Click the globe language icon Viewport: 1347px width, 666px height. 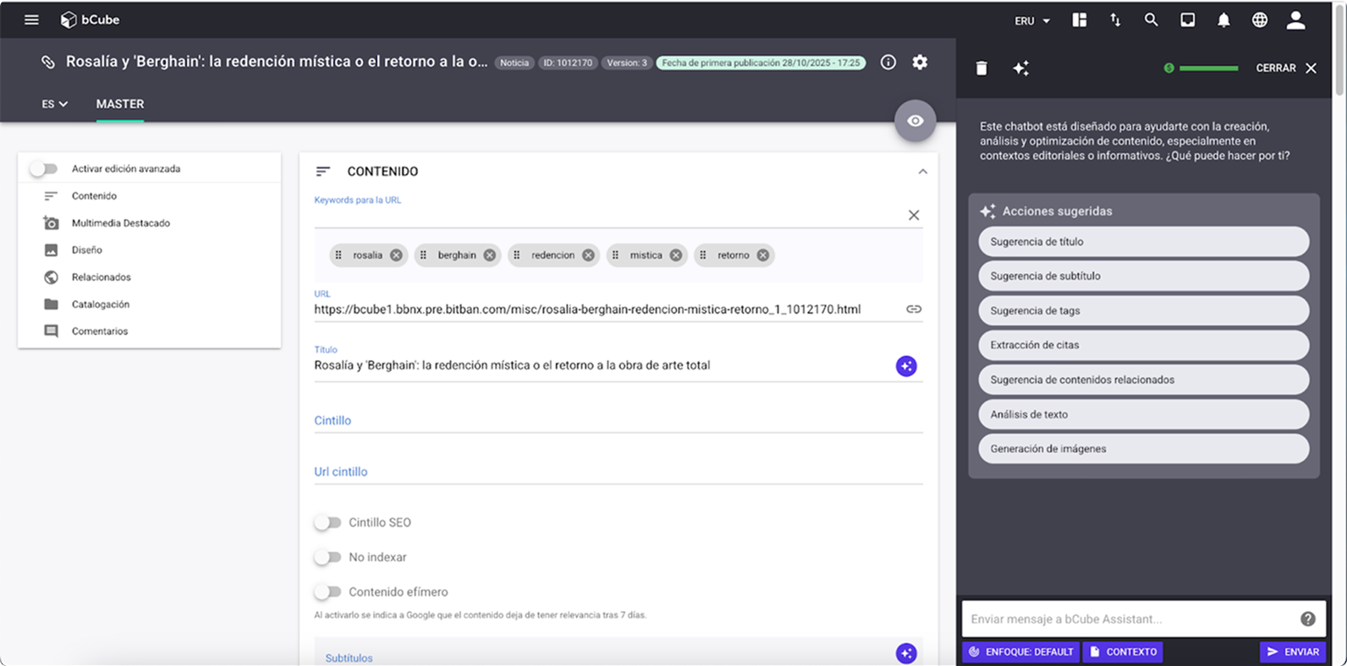point(1260,19)
